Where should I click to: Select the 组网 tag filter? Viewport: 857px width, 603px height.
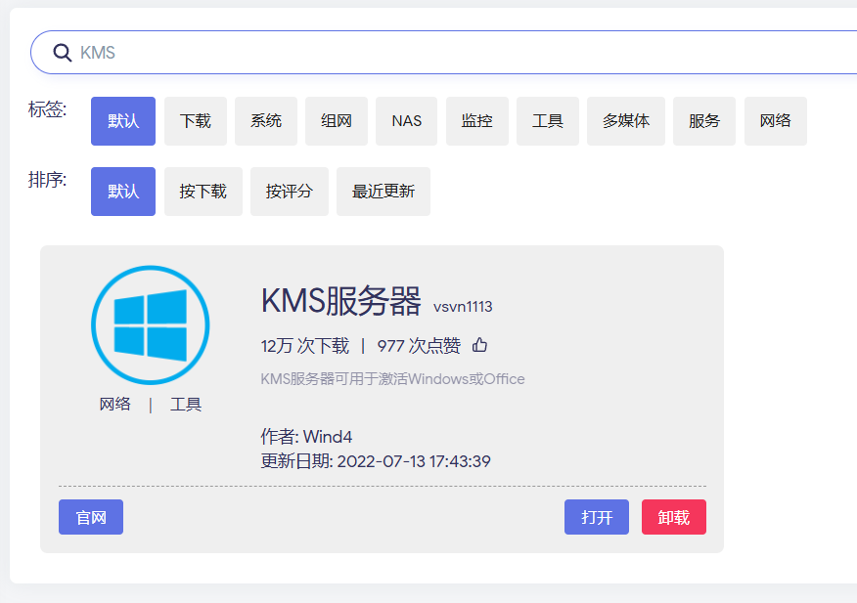click(337, 121)
